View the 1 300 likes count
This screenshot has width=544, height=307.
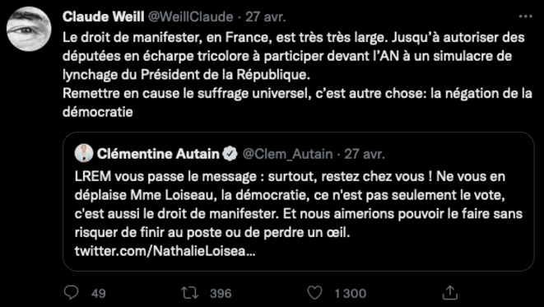pos(350,294)
